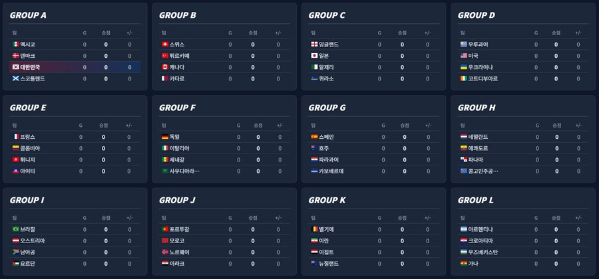Click the USA flag icon in Group D
The height and width of the screenshot is (279, 599).
click(464, 56)
